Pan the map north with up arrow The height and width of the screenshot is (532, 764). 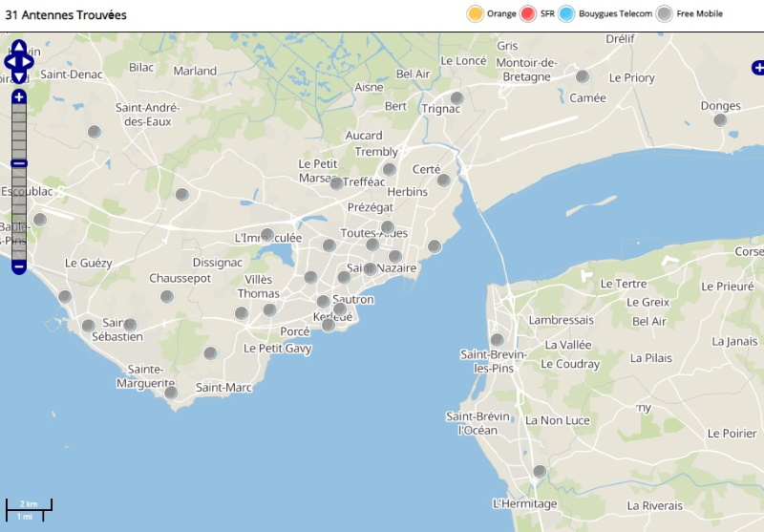[x=19, y=47]
